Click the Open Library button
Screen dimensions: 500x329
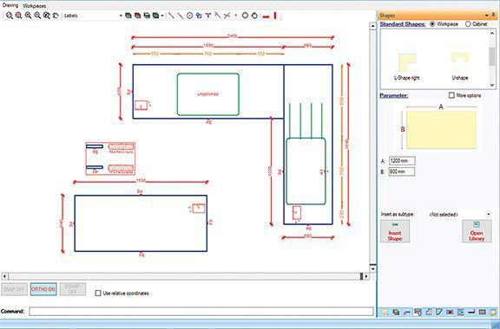tap(477, 231)
